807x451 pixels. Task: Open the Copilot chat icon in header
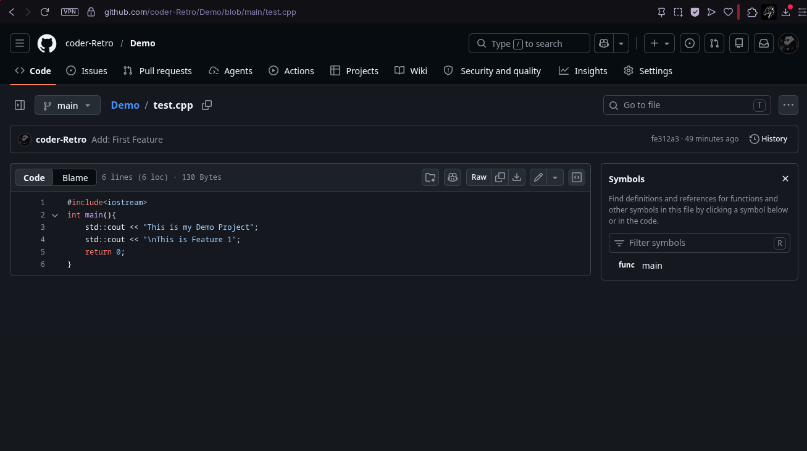604,43
